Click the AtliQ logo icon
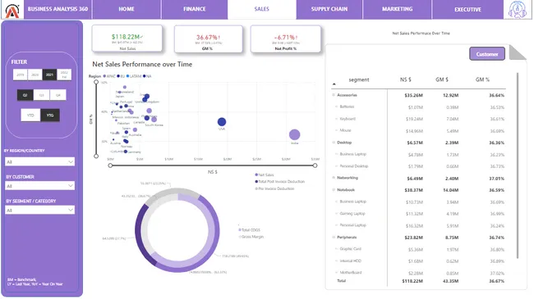The image size is (534, 299). (x=12, y=10)
